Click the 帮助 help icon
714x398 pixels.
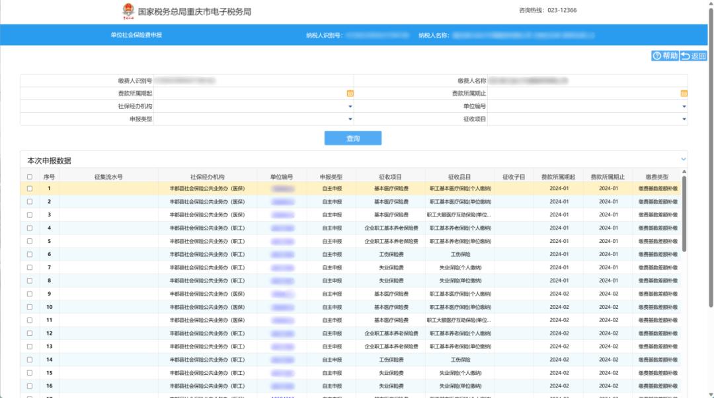[x=656, y=56]
